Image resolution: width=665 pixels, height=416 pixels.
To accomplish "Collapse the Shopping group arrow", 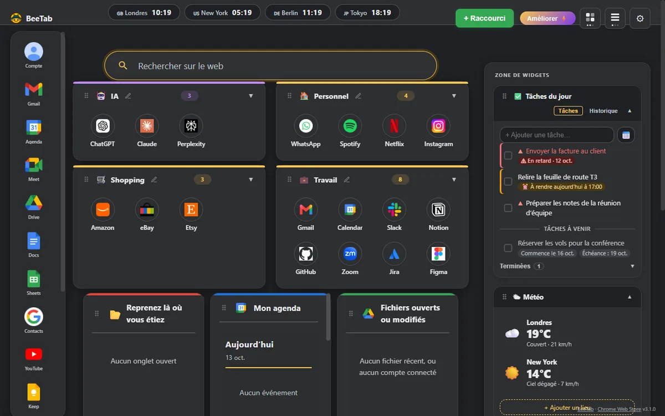I will (x=250, y=180).
